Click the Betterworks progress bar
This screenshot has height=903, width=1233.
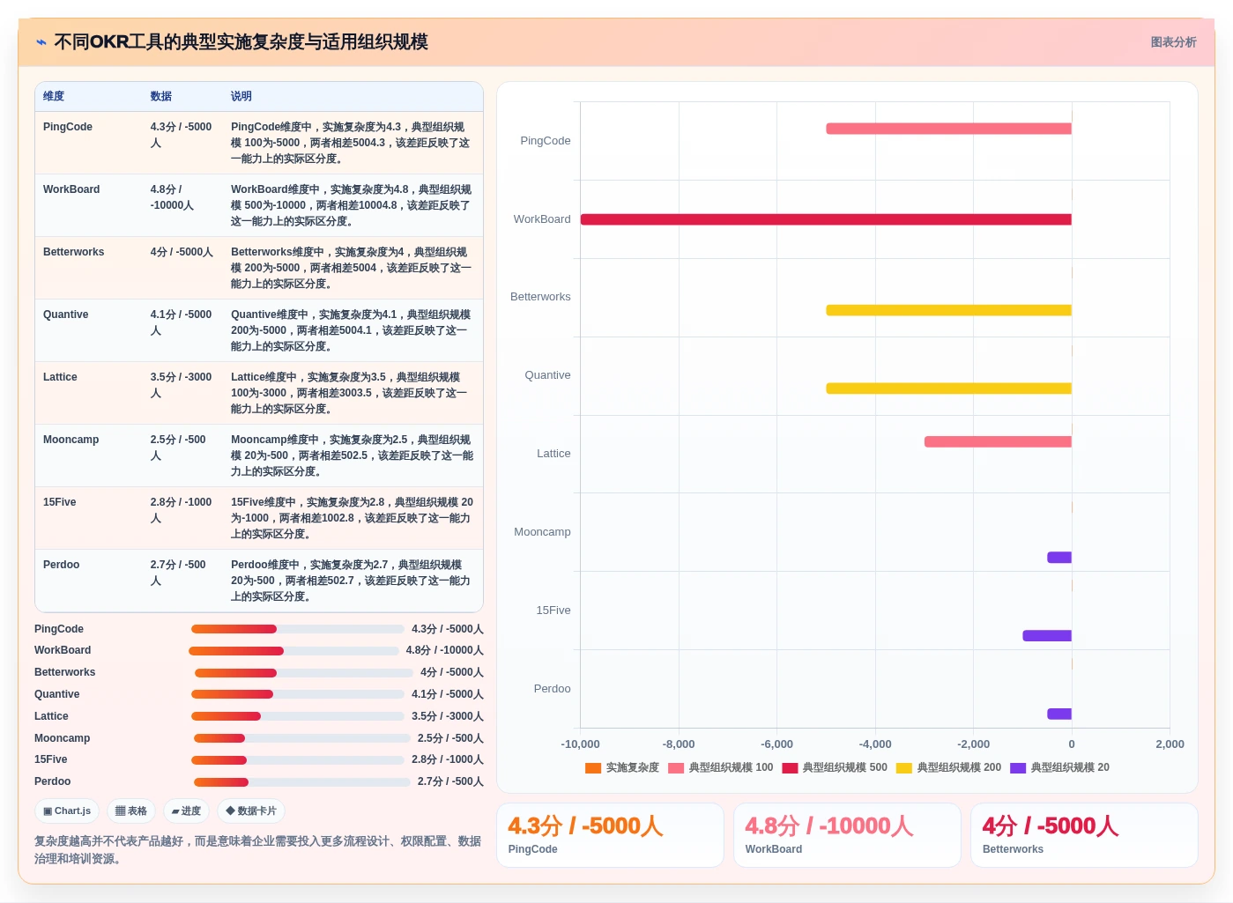click(302, 673)
